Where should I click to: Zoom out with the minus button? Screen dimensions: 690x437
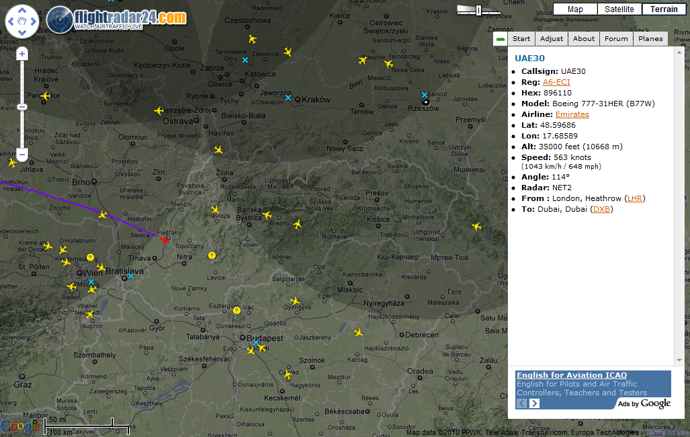pyautogui.click(x=22, y=154)
